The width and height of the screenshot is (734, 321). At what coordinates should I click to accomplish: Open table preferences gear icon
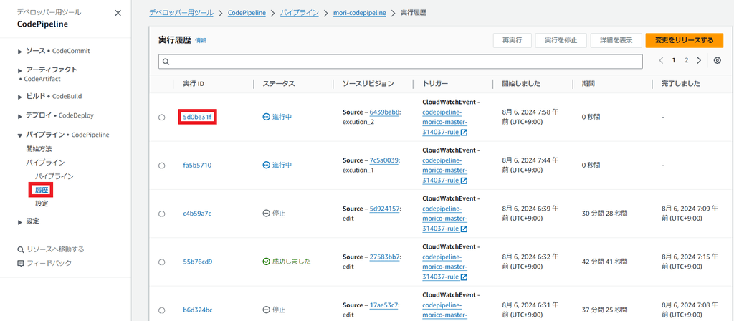(717, 60)
